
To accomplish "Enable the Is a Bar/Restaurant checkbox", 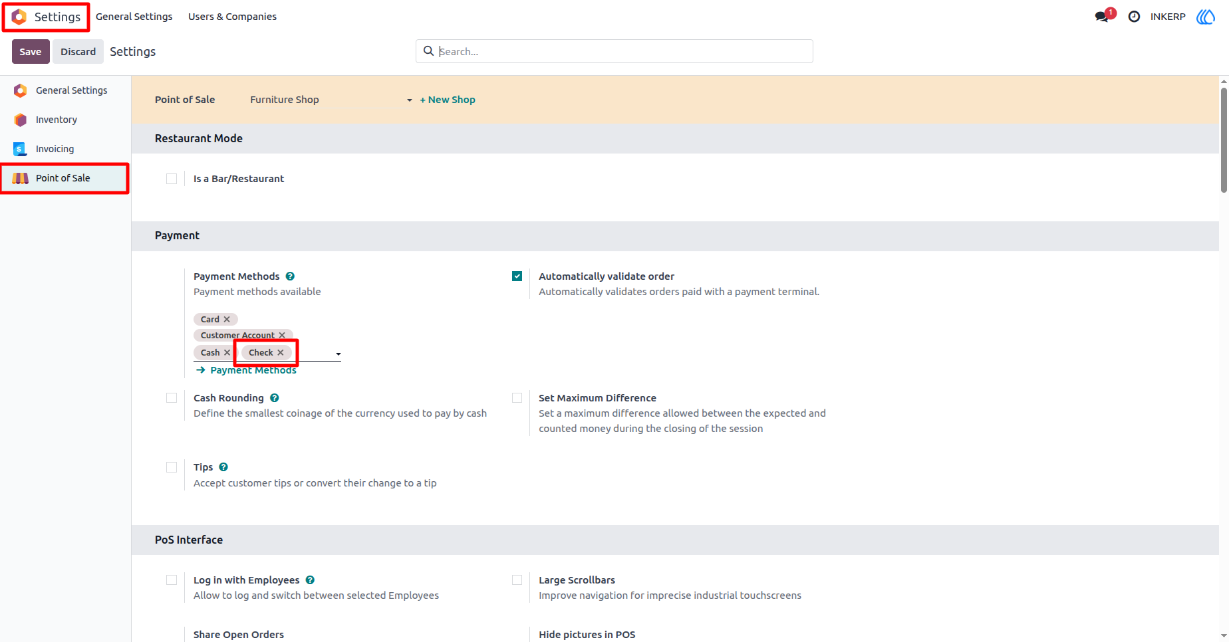I will click(172, 179).
